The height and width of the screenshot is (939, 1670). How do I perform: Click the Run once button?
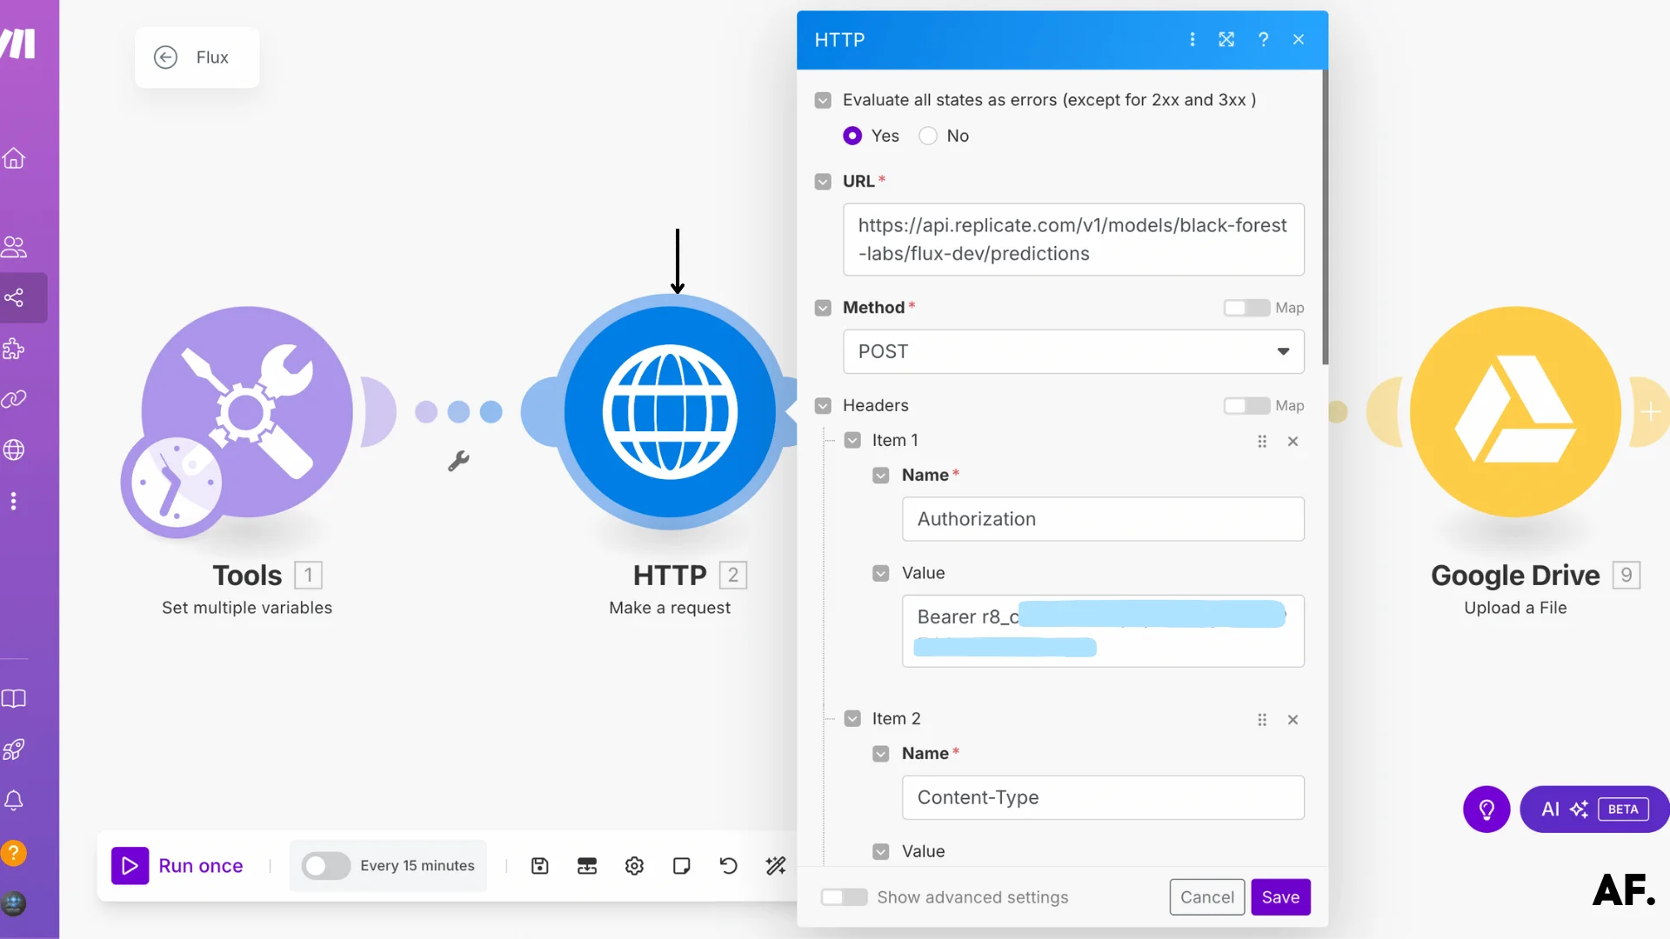178,866
